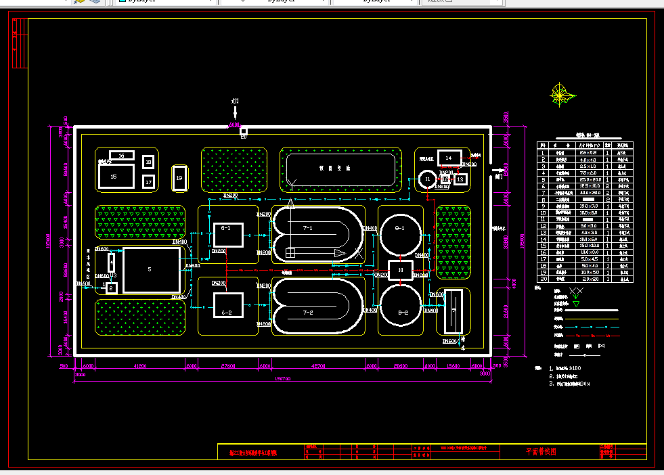
Task: Click the title block text 平面管线图
Action: (541, 451)
